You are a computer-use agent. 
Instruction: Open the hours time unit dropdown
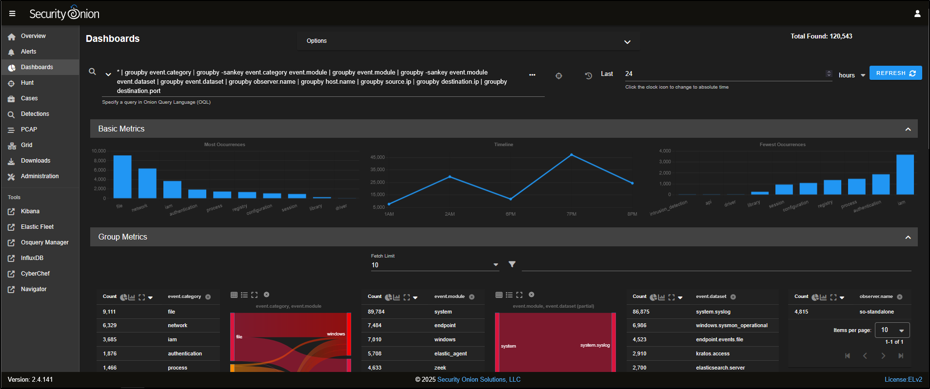862,75
